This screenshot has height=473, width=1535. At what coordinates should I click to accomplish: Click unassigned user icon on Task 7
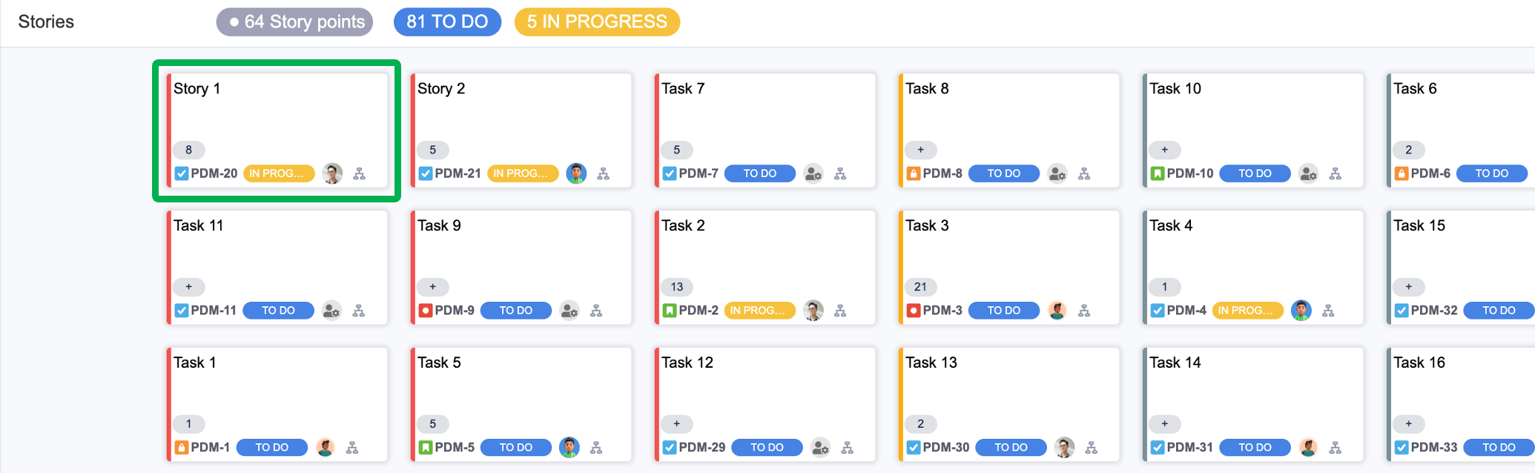(813, 173)
